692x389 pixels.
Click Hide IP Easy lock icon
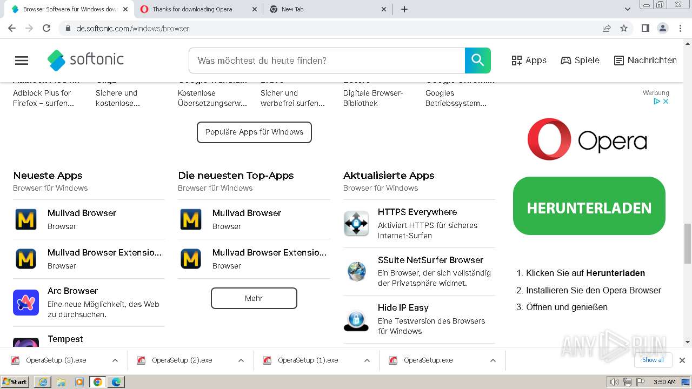tap(356, 319)
